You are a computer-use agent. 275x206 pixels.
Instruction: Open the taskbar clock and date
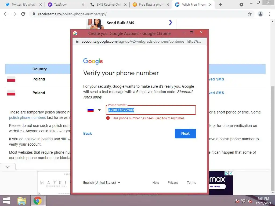pos(263,201)
